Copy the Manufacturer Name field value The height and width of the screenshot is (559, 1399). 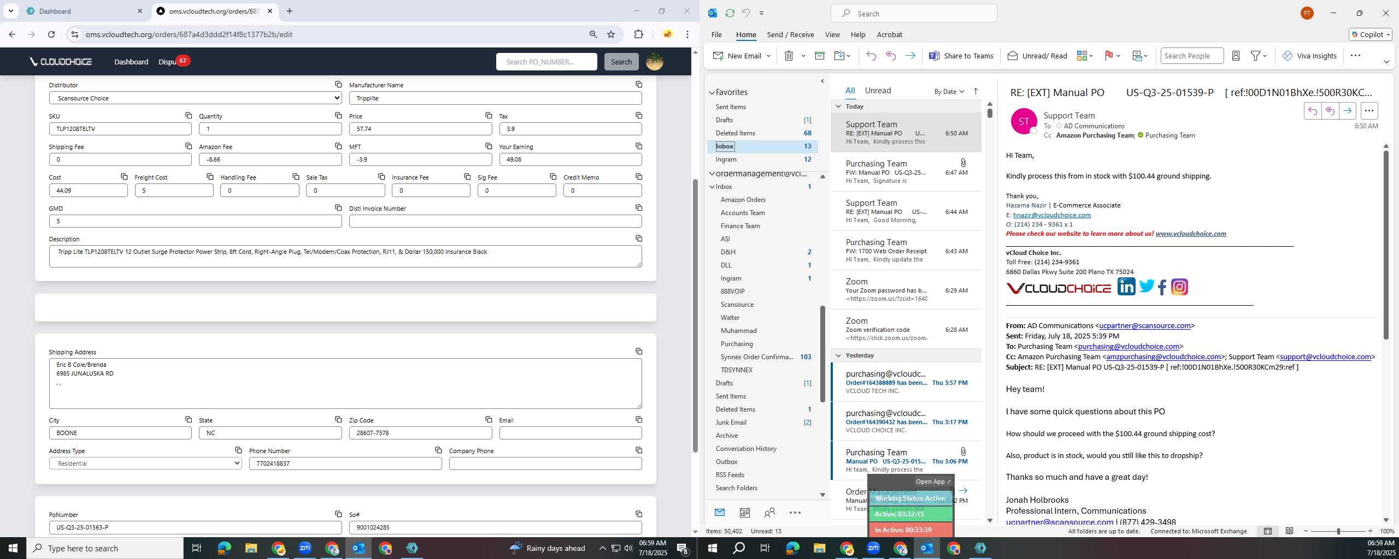639,84
